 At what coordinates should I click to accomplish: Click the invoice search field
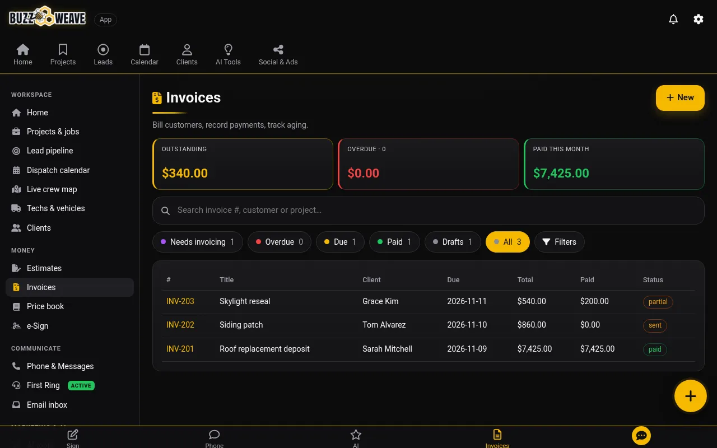pyautogui.click(x=428, y=211)
